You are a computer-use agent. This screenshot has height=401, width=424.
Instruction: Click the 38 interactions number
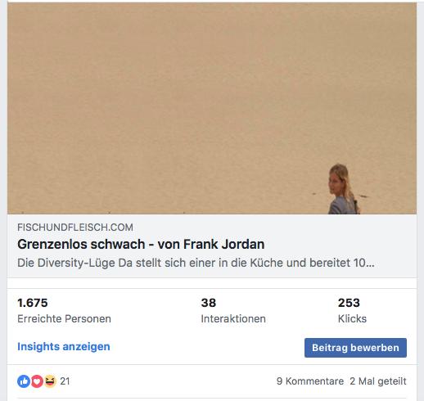coord(209,303)
